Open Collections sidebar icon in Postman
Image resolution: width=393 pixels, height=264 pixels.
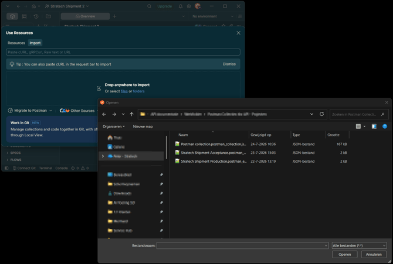pos(12,16)
